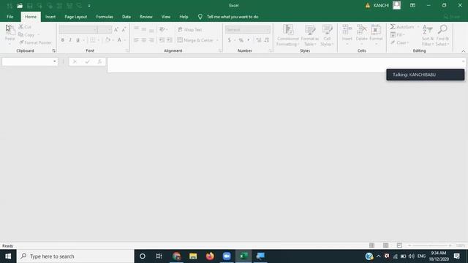Click the Increase Indent icon
468x263 pixels.
[x=169, y=40]
